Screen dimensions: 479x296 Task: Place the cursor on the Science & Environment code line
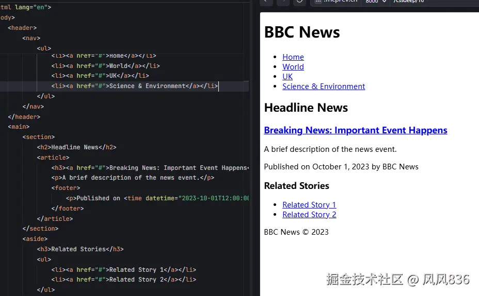click(x=134, y=86)
